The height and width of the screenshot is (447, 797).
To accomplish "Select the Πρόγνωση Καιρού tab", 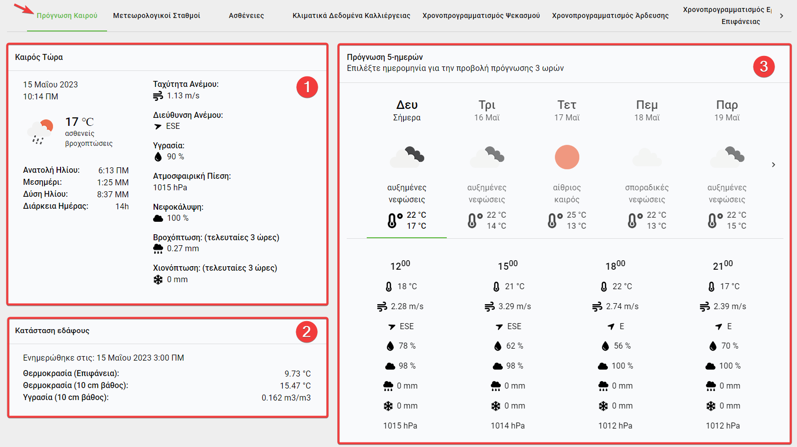I will (x=67, y=15).
